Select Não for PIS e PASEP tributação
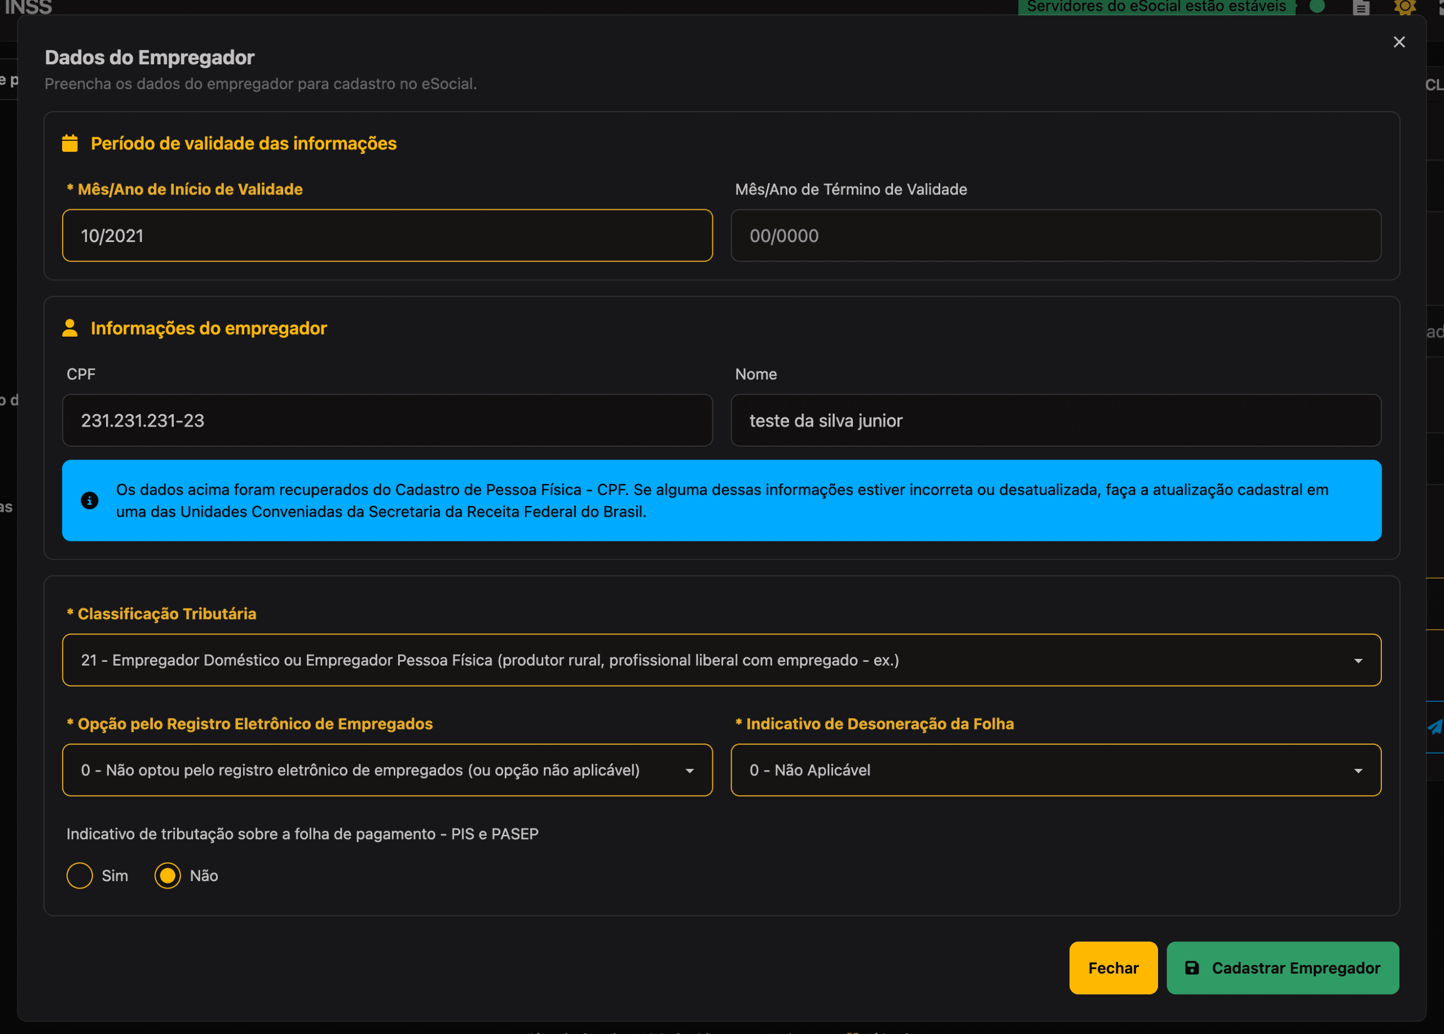 (168, 875)
